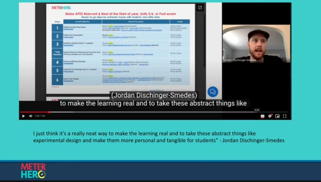Open the Online prediction calculators link
The height and width of the screenshot is (182, 321).
point(118,37)
